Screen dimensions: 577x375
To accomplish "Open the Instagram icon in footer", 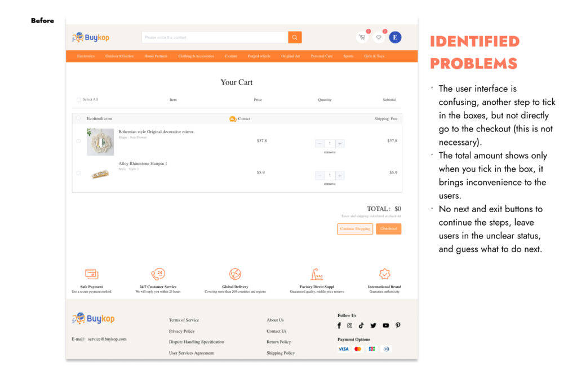I will coord(349,325).
